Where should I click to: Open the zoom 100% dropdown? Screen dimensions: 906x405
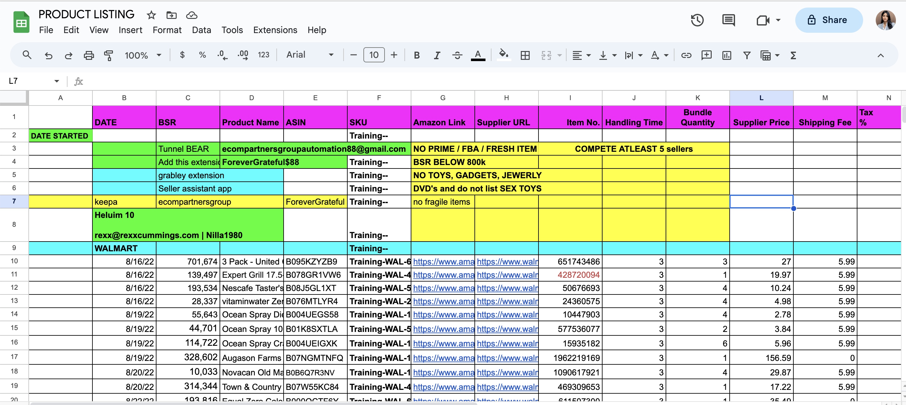(x=143, y=55)
